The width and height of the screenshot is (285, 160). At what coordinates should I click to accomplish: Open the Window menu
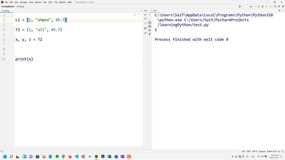pyautogui.click(x=63, y=2)
